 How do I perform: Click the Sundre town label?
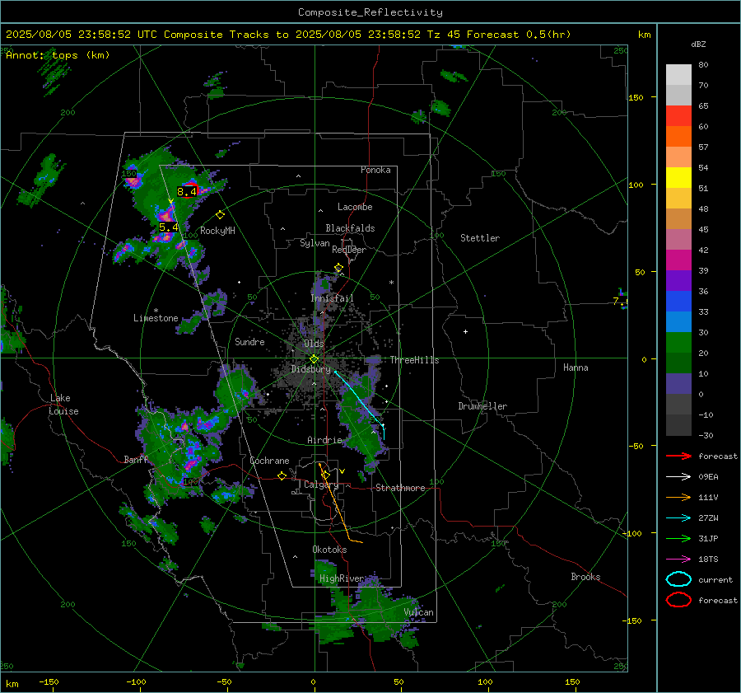(x=250, y=341)
